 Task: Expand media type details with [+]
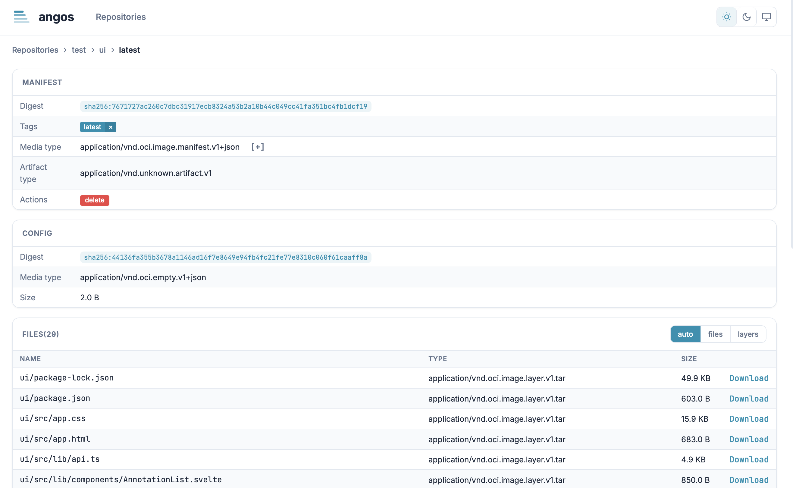[x=258, y=147]
